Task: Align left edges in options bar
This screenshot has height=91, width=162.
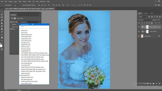Action: click(x=39, y=5)
